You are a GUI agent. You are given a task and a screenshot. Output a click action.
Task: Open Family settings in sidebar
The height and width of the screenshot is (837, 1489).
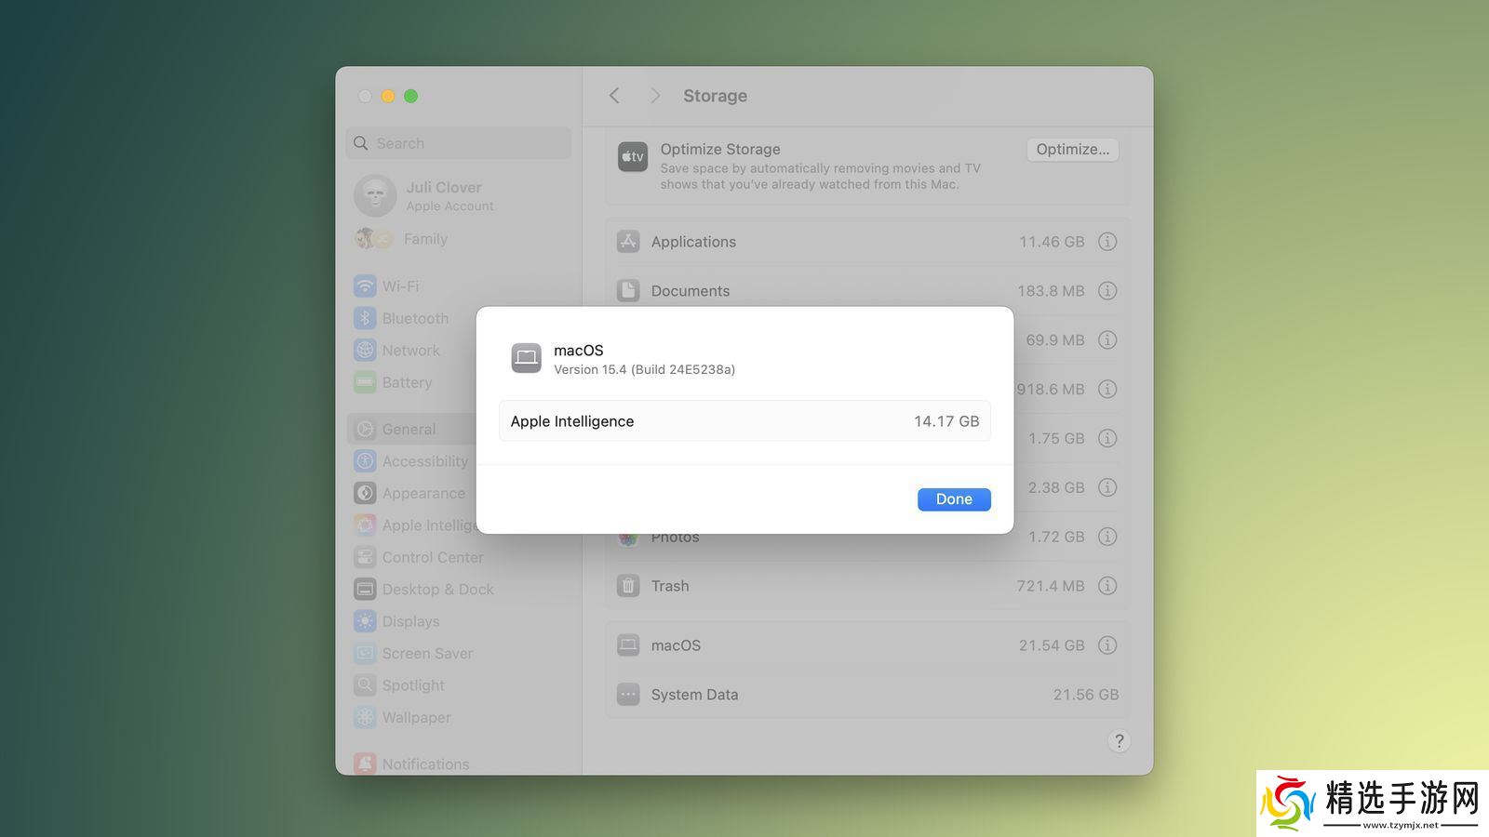click(x=425, y=239)
